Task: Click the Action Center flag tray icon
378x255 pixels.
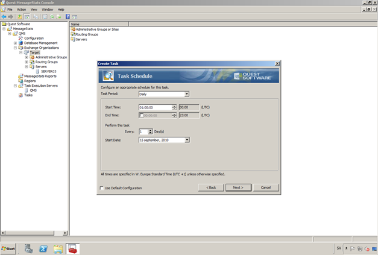Action: (x=353, y=249)
